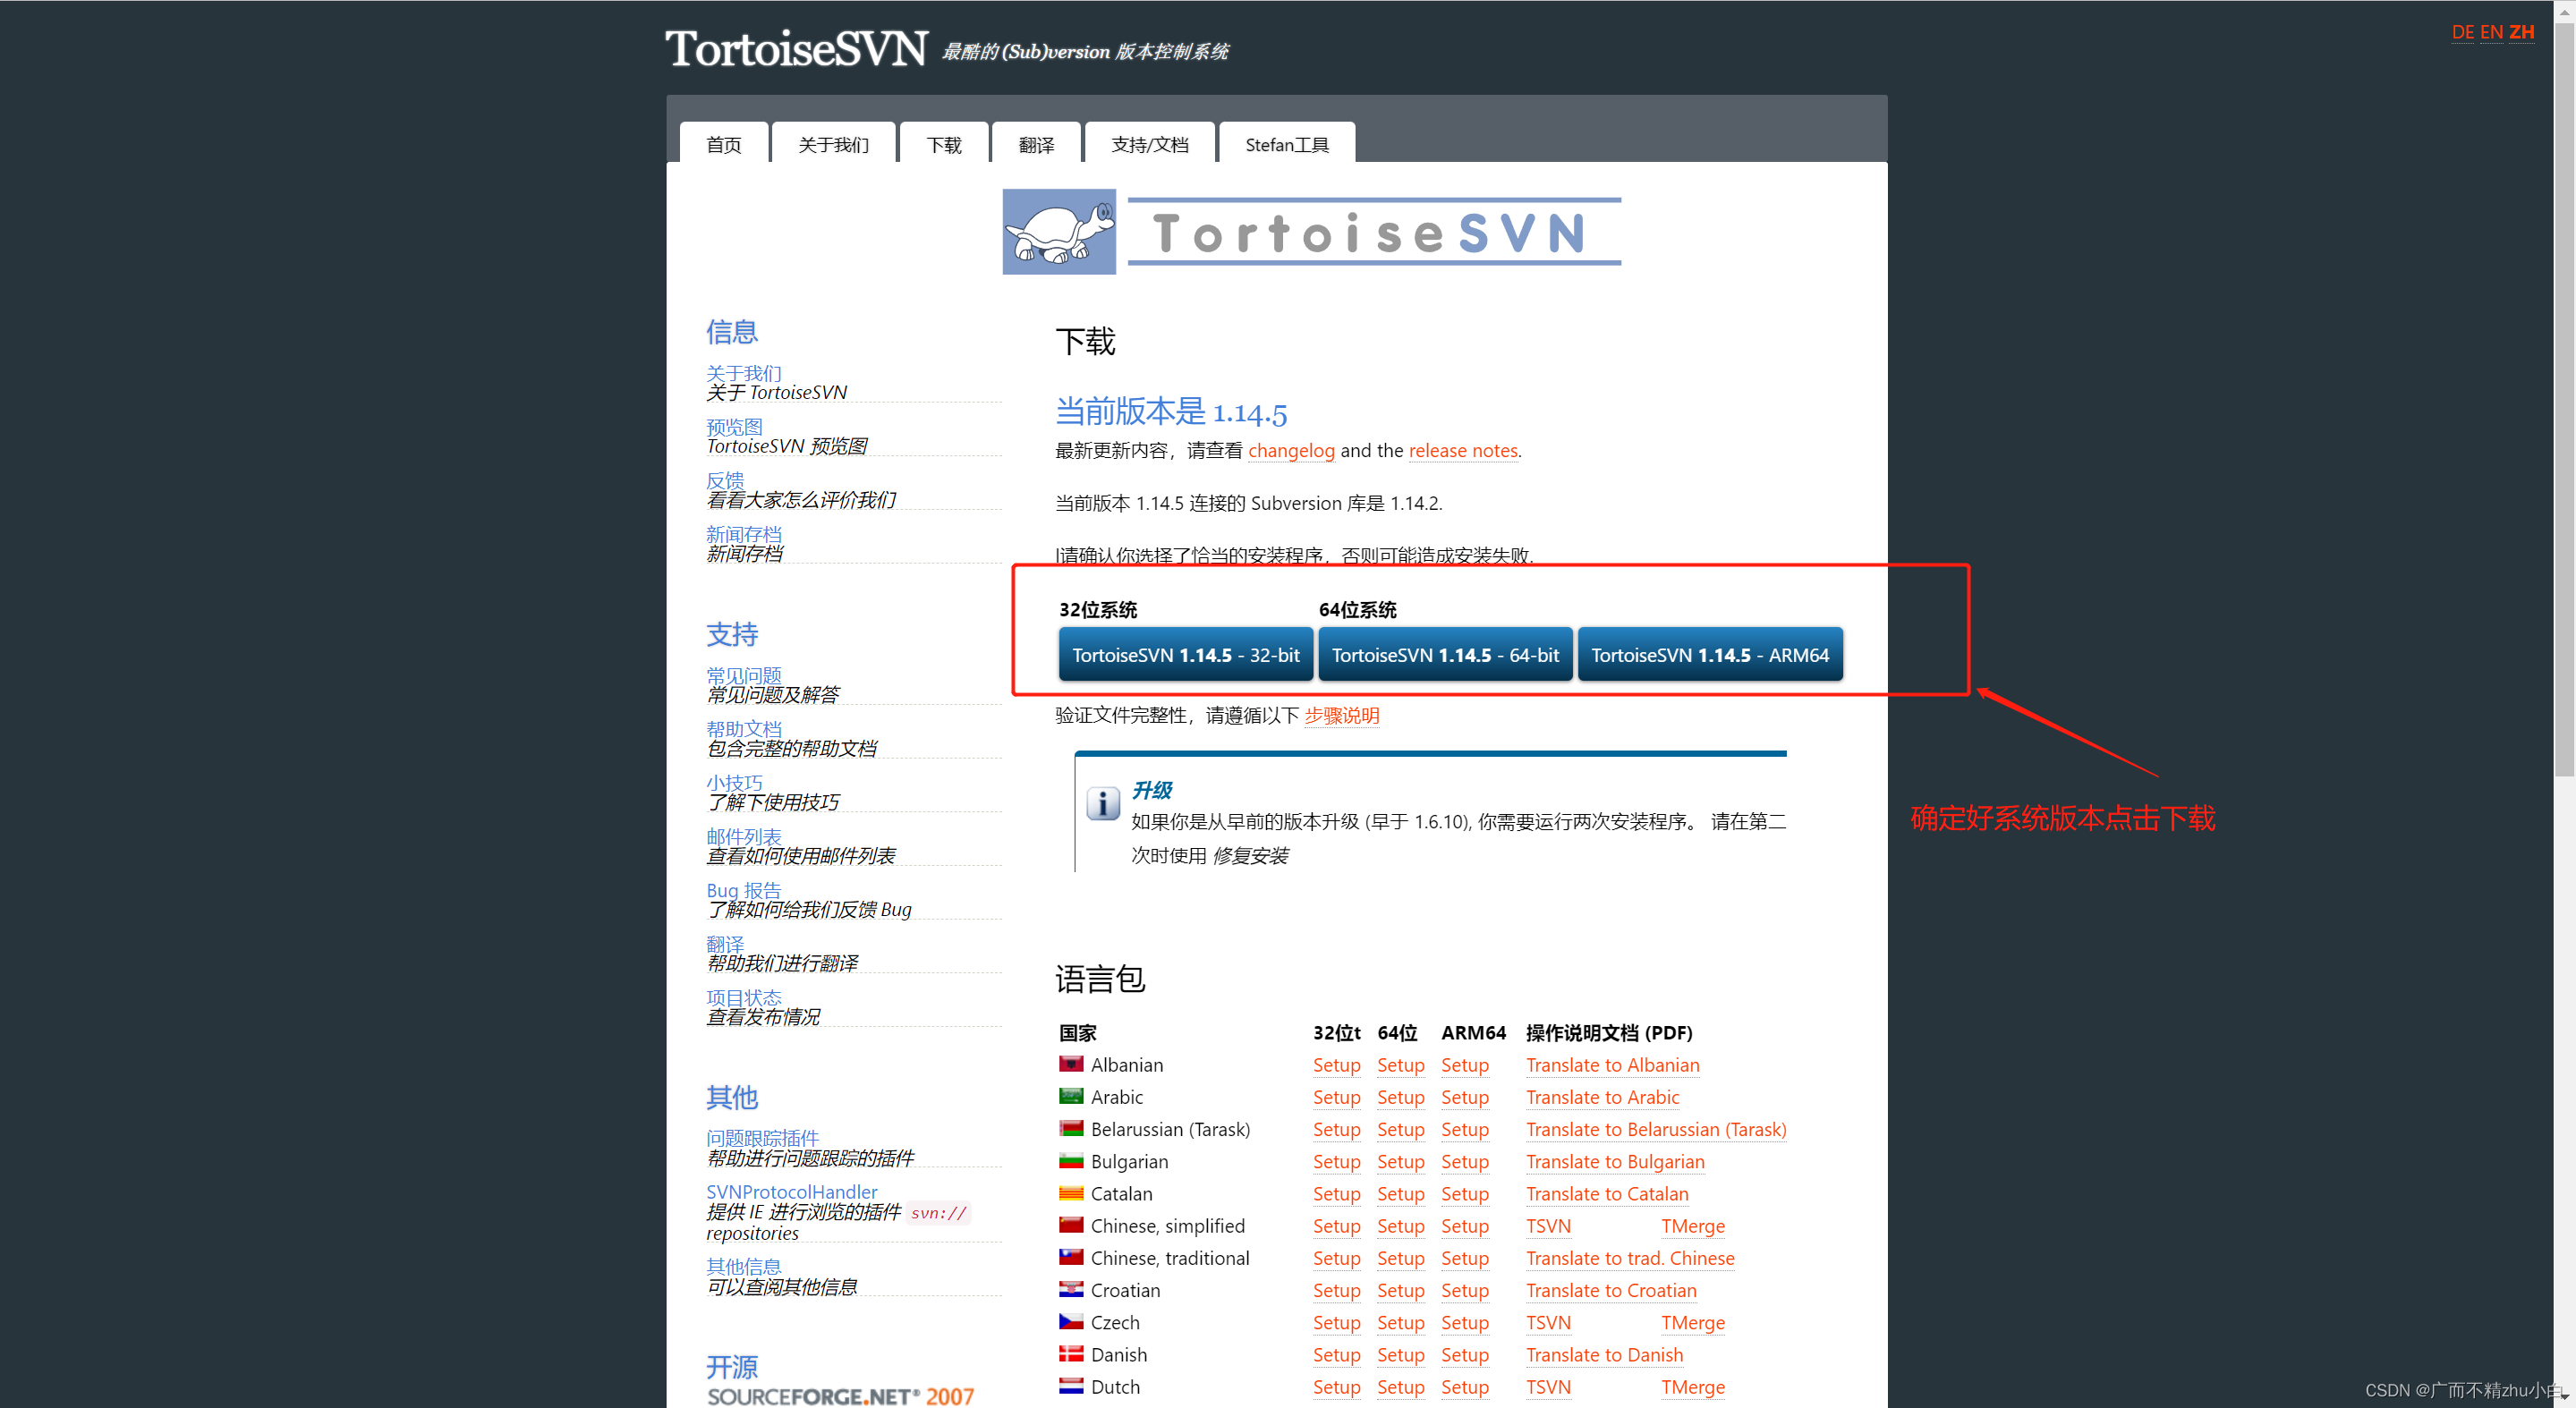
Task: Click the Arabic flag icon
Action: 1071,1095
